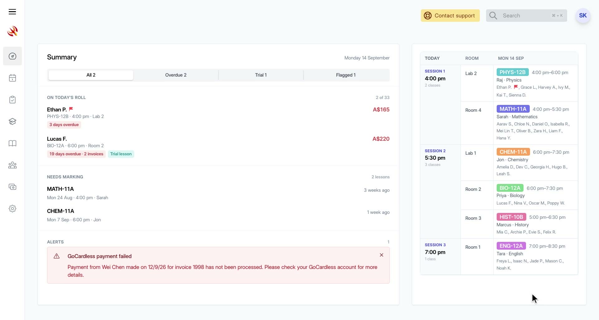Open the settings gear sidebar icon
This screenshot has height=320, width=599.
pyautogui.click(x=12, y=209)
